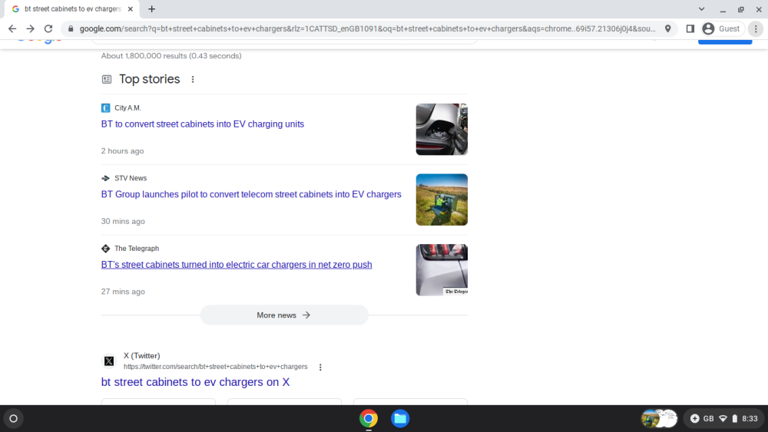Open the Guest profile button
This screenshot has width=768, height=432.
(x=723, y=29)
